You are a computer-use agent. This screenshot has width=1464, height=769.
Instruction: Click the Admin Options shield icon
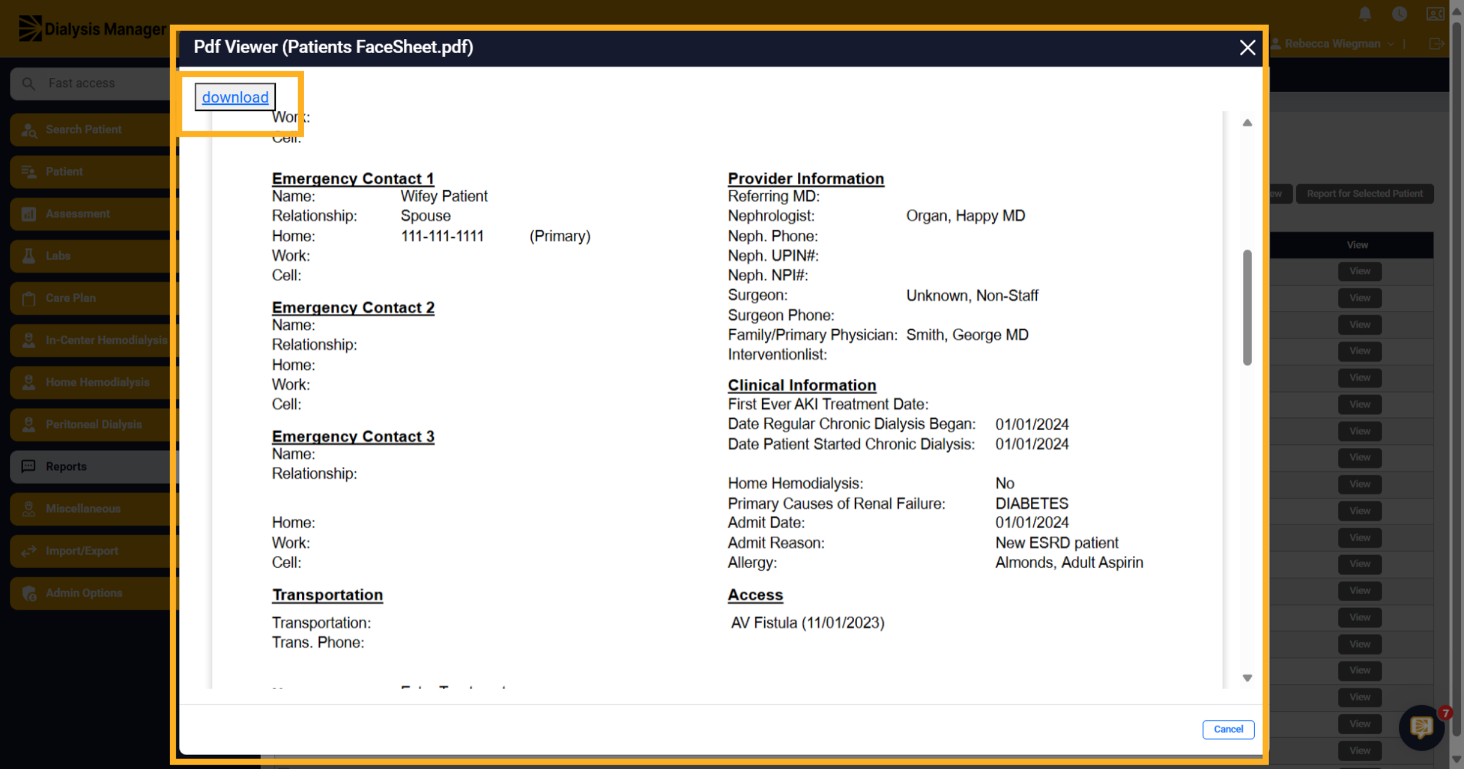(x=29, y=593)
